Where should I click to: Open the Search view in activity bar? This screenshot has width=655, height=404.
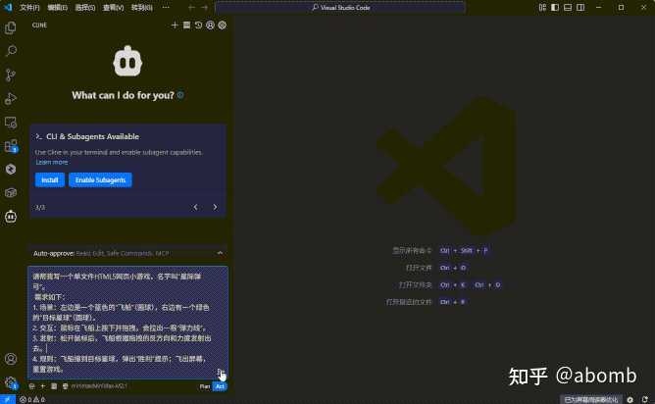click(x=11, y=51)
